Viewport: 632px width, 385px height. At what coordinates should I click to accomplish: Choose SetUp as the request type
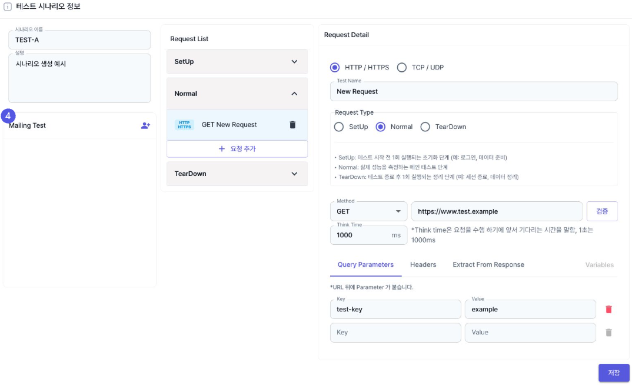339,127
